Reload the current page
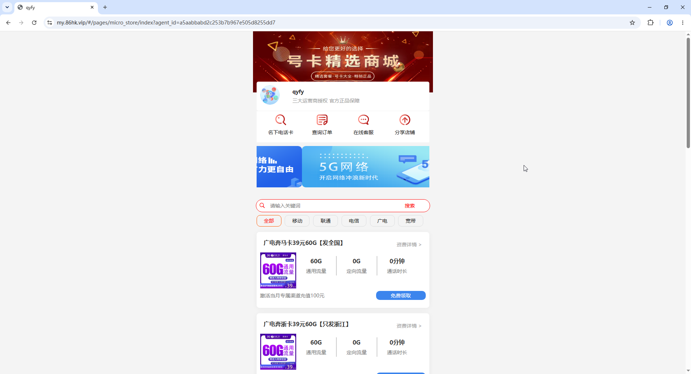Viewport: 691px width, 374px height. tap(34, 23)
